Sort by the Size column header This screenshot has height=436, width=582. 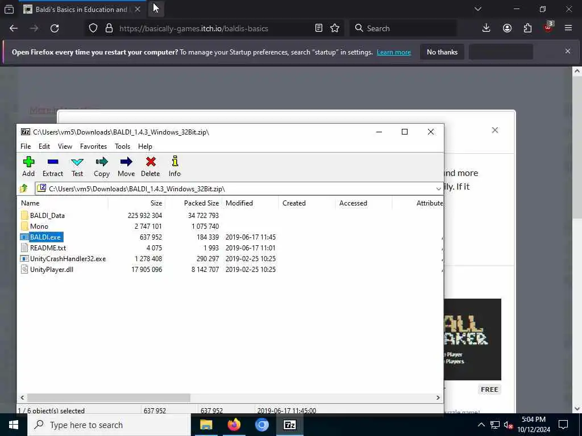136,203
